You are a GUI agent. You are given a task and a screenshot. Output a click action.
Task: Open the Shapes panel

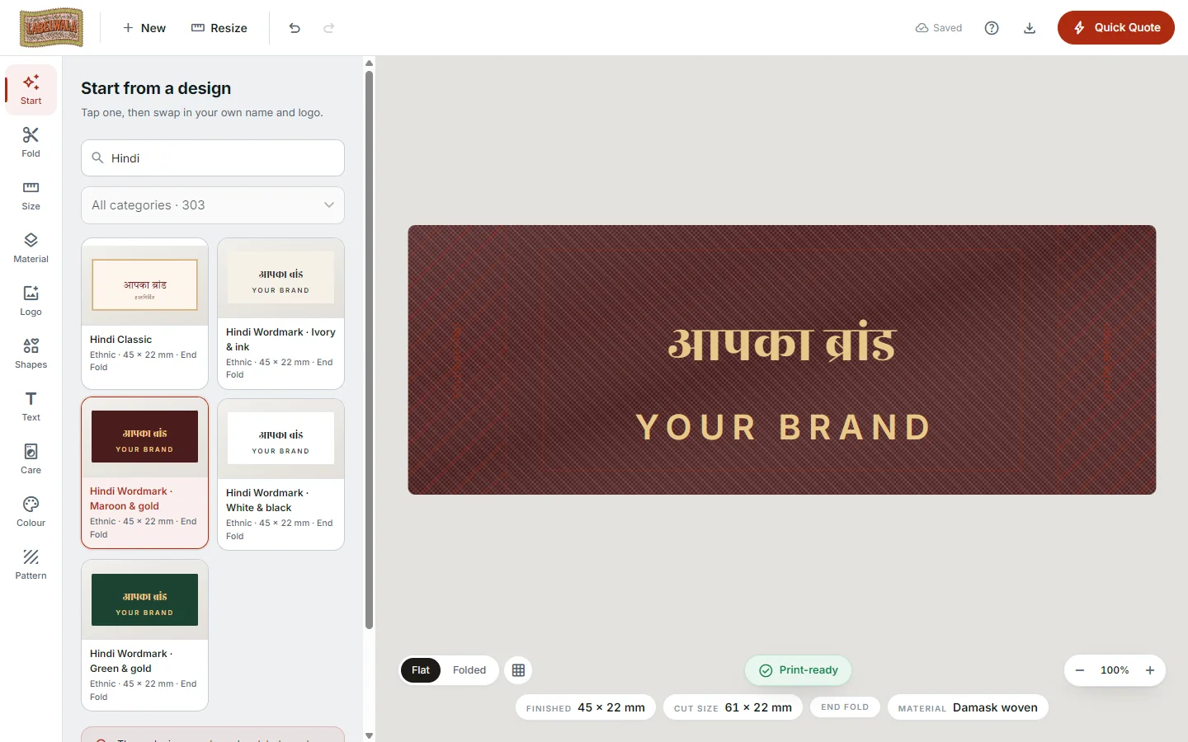31,354
